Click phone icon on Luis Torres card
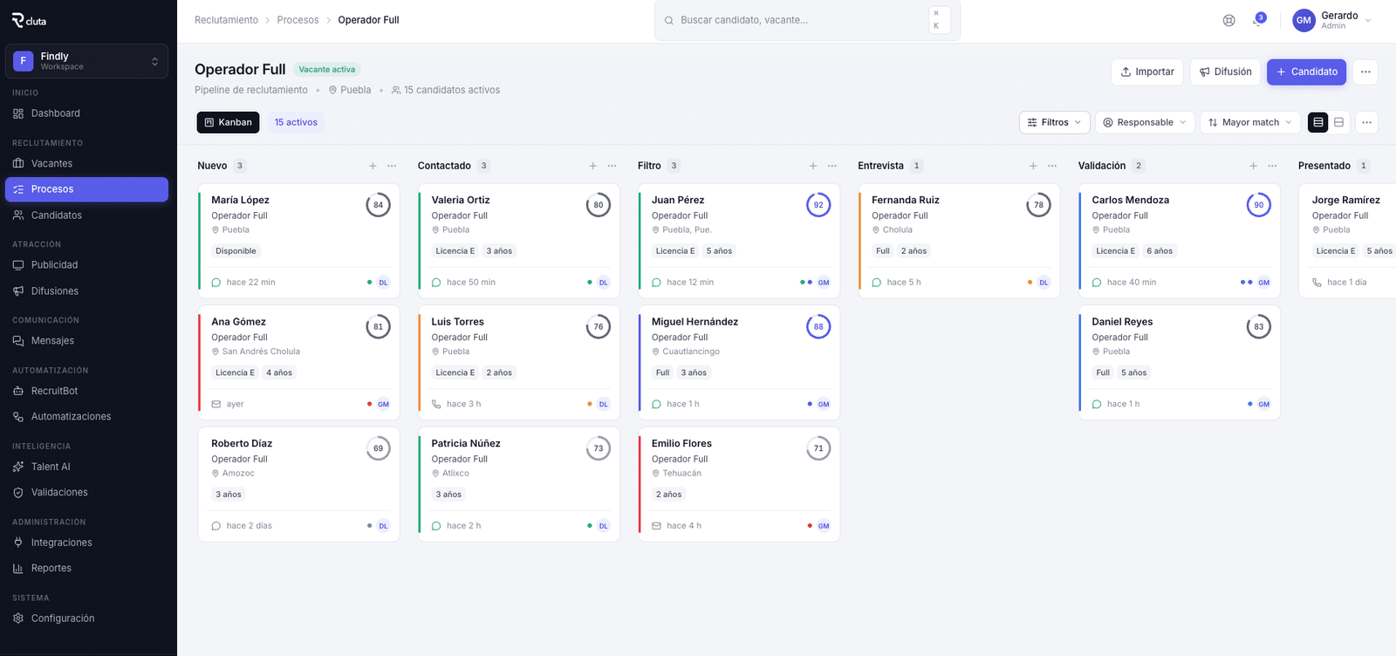Screen dimensions: 1396x656 tap(436, 404)
